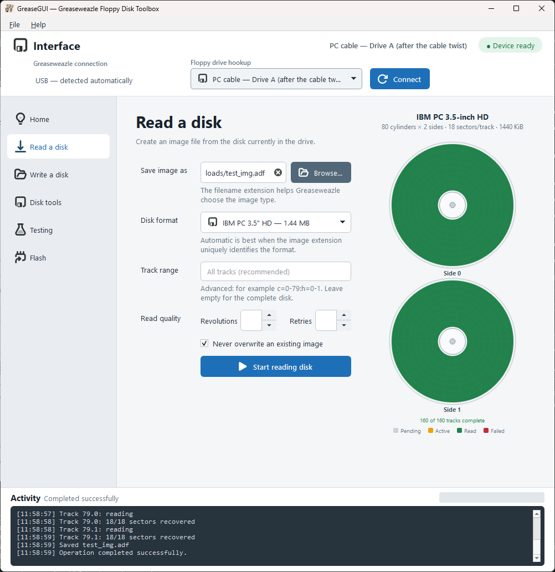Click the floppy icon in drive hookup dropdown

[x=203, y=79]
